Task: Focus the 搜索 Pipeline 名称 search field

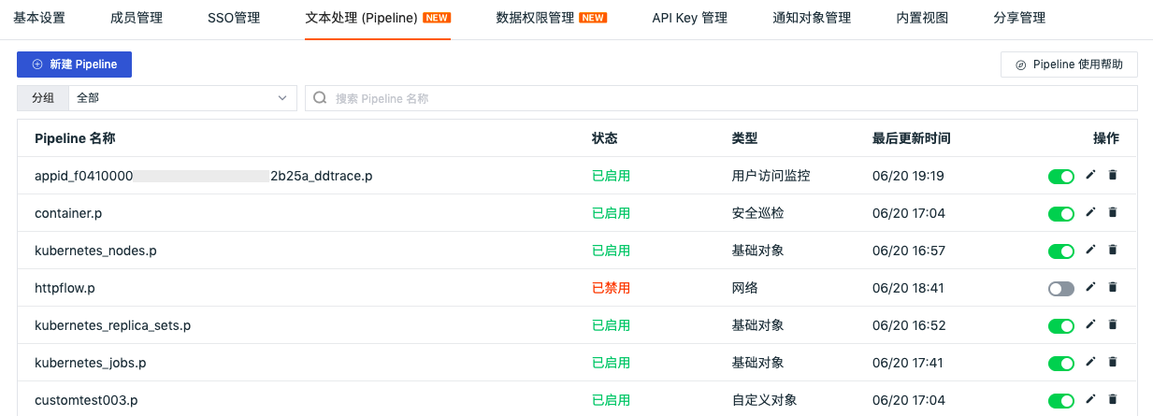Action: (x=721, y=98)
